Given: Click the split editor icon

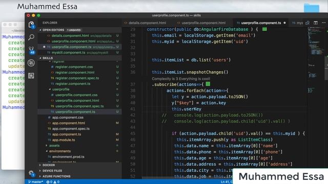Looking at the screenshot, I should pos(316,22).
